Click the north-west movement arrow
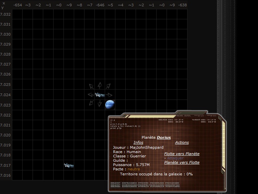Image resolution: width=258 pixels, height=194 pixels. [x=91, y=86]
